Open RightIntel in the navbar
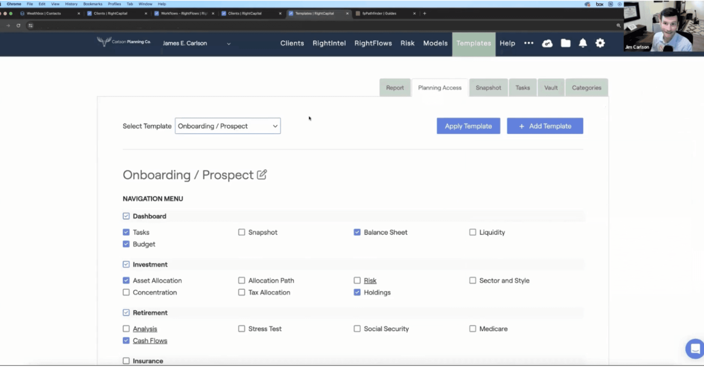The image size is (704, 367). (329, 43)
